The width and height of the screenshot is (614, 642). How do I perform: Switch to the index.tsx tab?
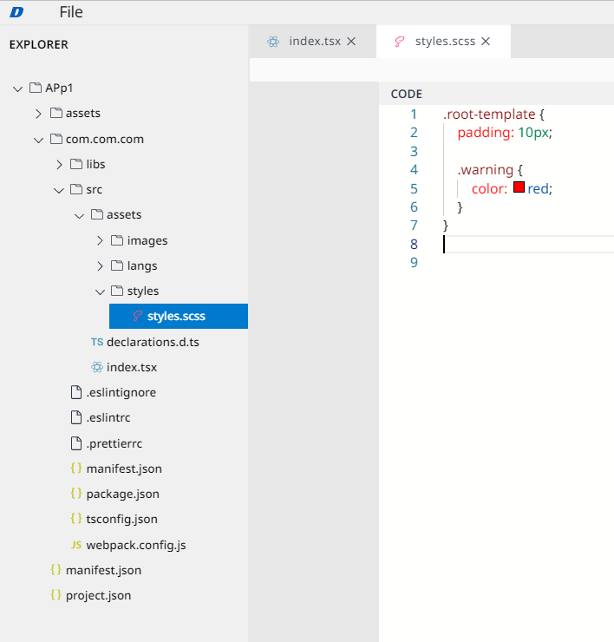[x=315, y=42]
